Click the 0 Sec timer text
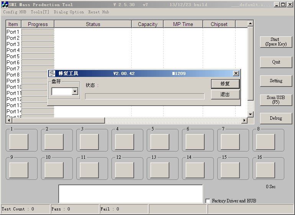Viewport: 295px width, 215px height. coord(271,187)
